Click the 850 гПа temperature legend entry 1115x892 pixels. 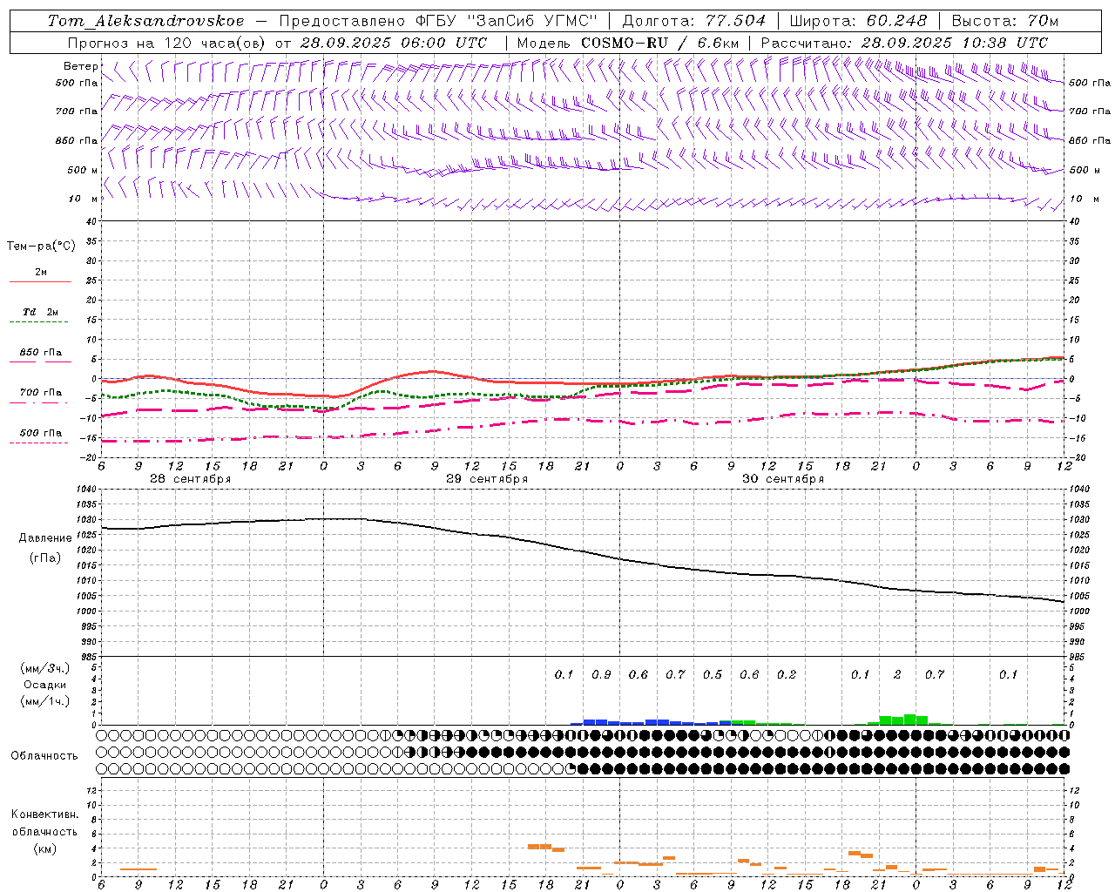40,353
